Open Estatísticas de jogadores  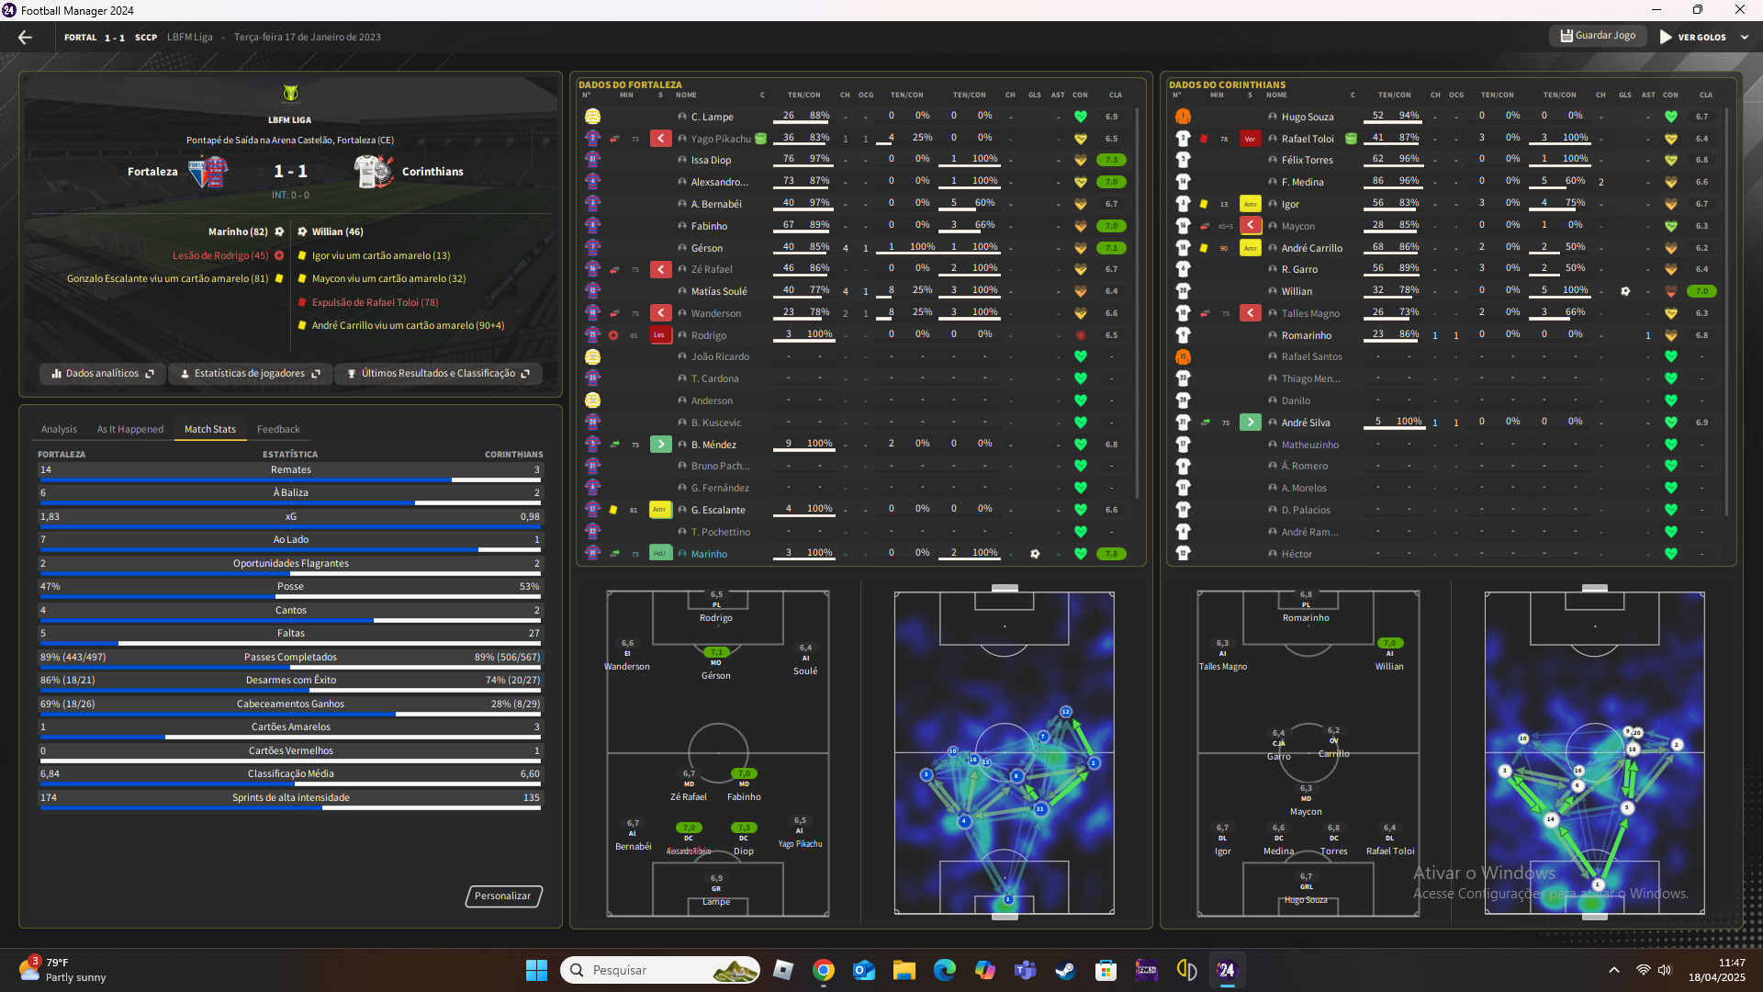[x=250, y=374]
